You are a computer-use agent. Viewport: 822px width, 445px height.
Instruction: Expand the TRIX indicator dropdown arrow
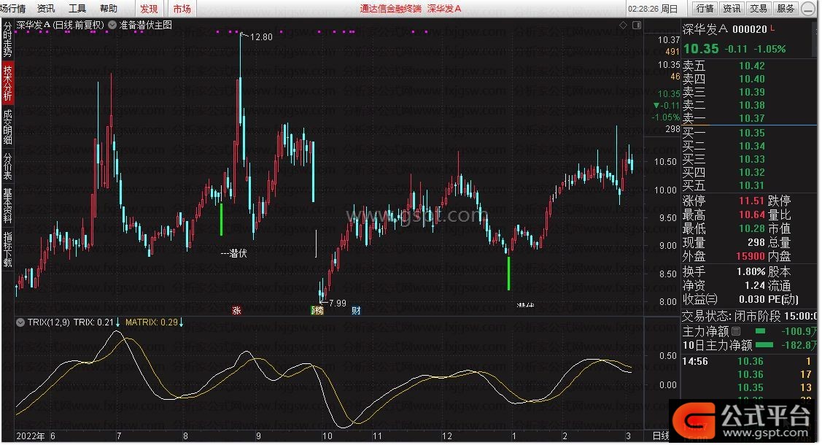[x=20, y=322]
